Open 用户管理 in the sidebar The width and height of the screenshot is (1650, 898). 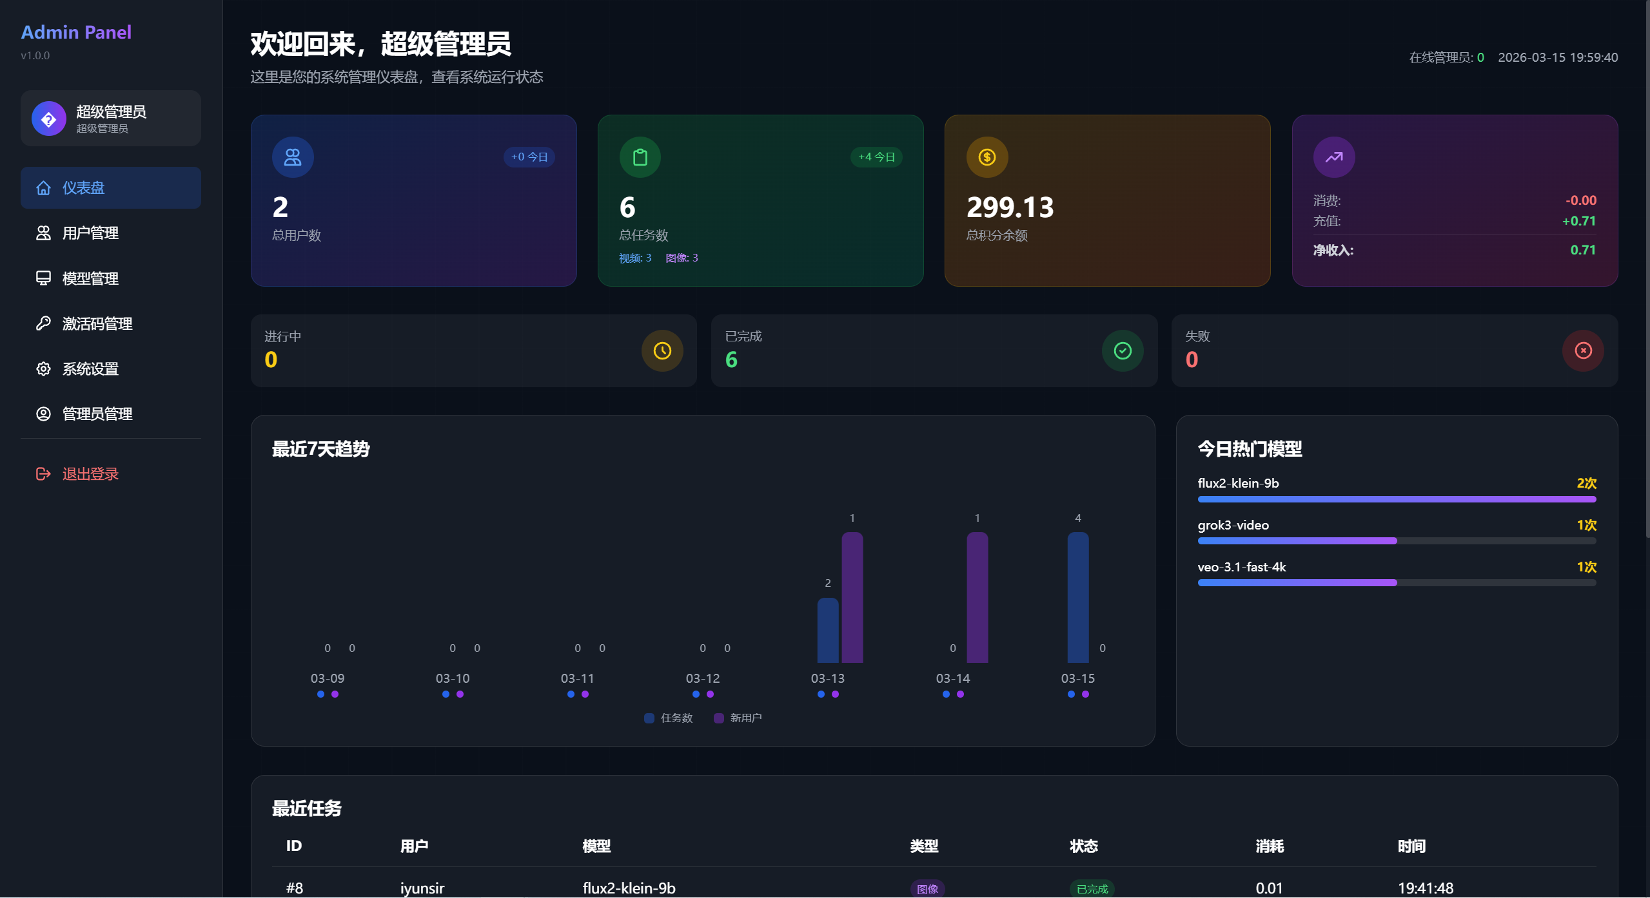tap(111, 233)
